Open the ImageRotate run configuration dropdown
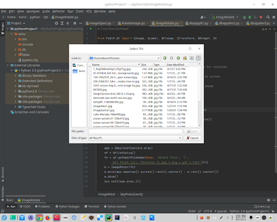 click(x=225, y=17)
